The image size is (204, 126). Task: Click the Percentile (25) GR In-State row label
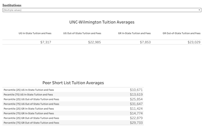[29, 109]
